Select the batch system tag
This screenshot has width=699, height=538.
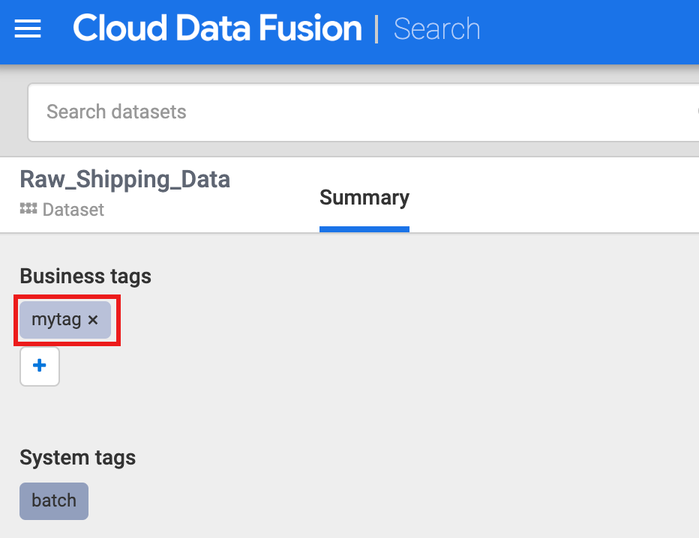[54, 501]
